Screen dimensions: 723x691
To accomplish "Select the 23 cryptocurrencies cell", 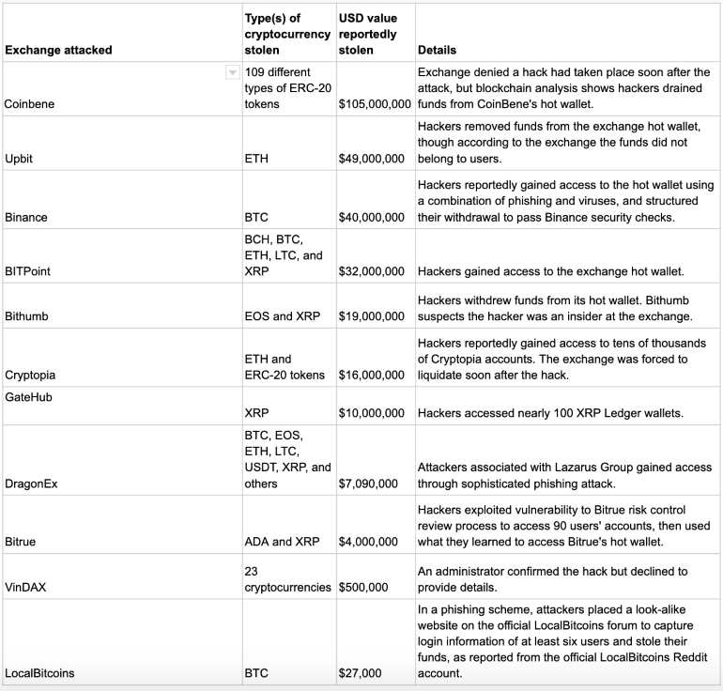I will (289, 576).
